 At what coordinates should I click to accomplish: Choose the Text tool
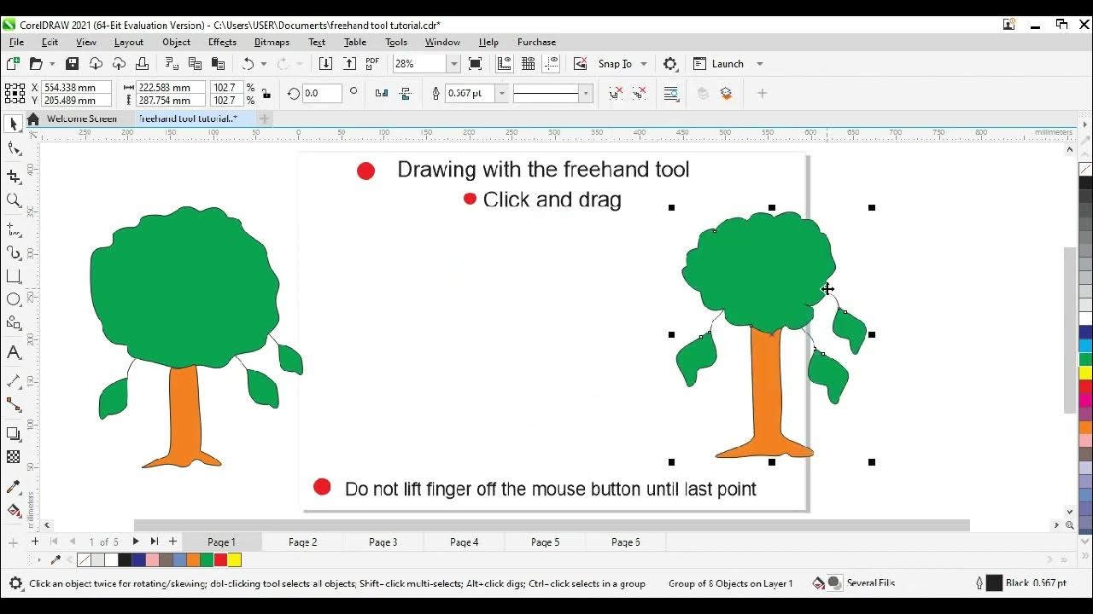tap(14, 352)
